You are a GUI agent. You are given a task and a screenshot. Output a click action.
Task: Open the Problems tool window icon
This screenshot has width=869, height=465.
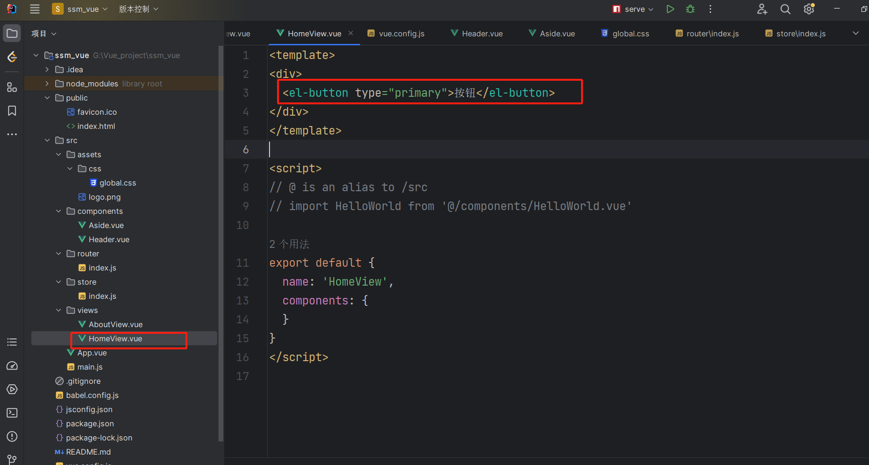point(12,437)
